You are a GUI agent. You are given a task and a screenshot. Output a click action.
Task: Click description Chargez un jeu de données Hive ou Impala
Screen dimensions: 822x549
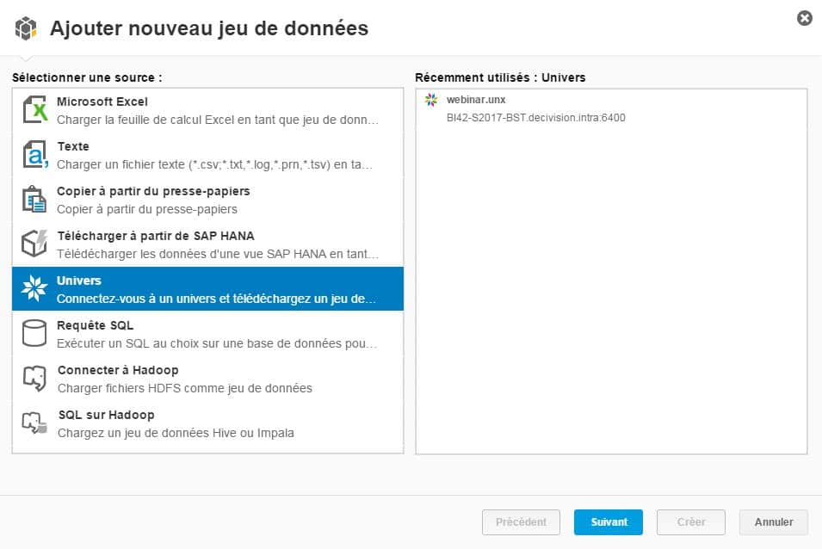(176, 433)
